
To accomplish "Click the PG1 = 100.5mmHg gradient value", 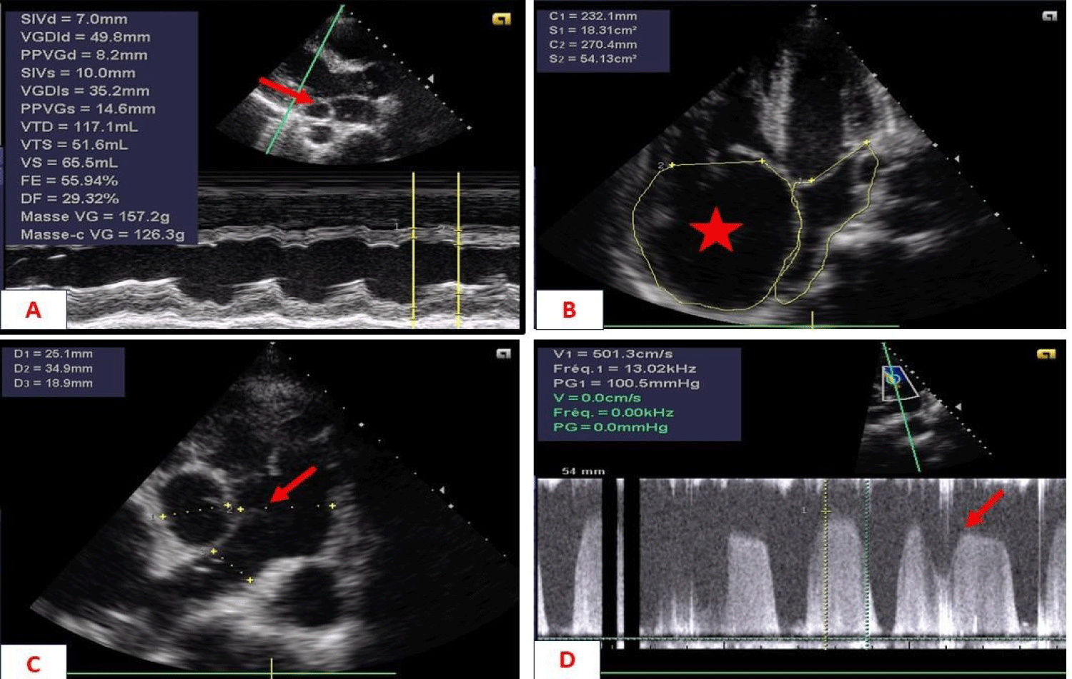I will [x=626, y=383].
